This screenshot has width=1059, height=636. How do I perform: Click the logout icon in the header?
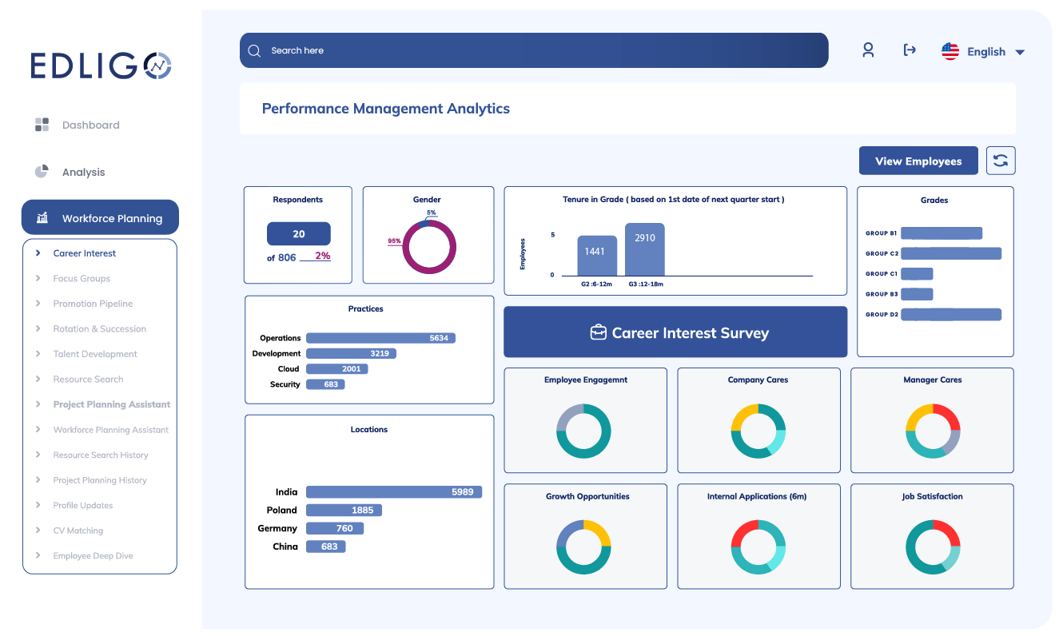[910, 50]
